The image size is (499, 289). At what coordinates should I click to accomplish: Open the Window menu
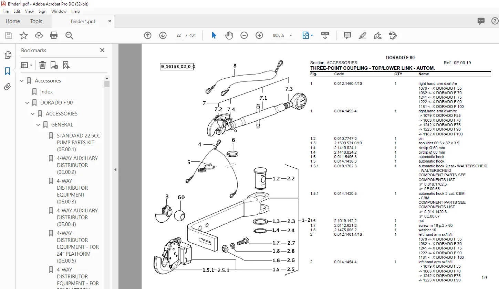point(59,11)
